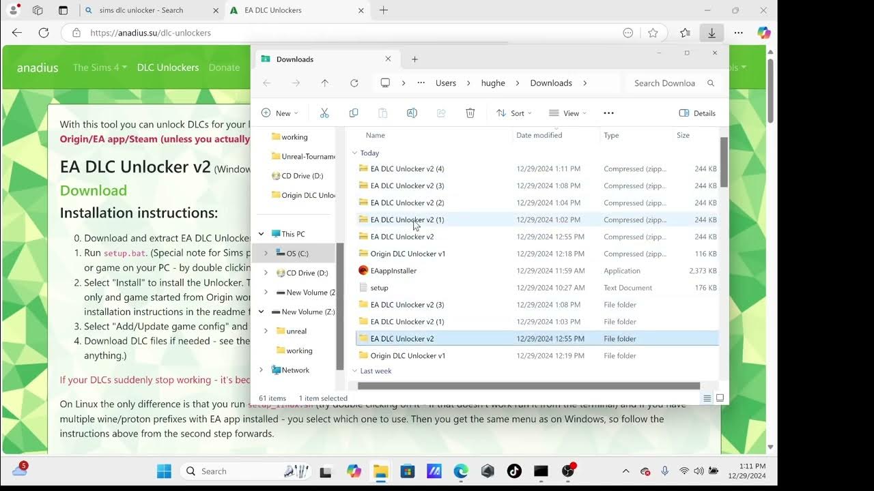Select EA DLC Unlocker v2 (4) zip file

(x=537, y=168)
